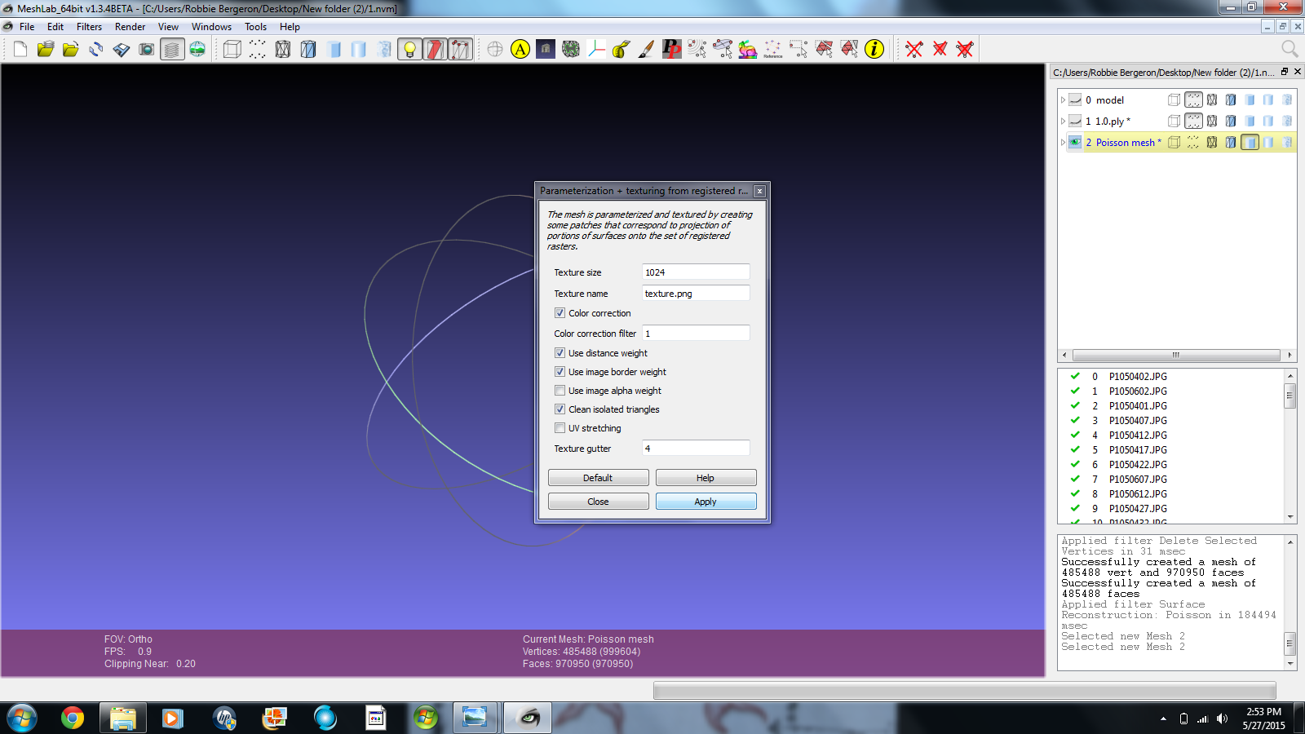Toggle the Show Layer Dialog stack icon
Image resolution: width=1305 pixels, height=734 pixels.
pos(172,49)
